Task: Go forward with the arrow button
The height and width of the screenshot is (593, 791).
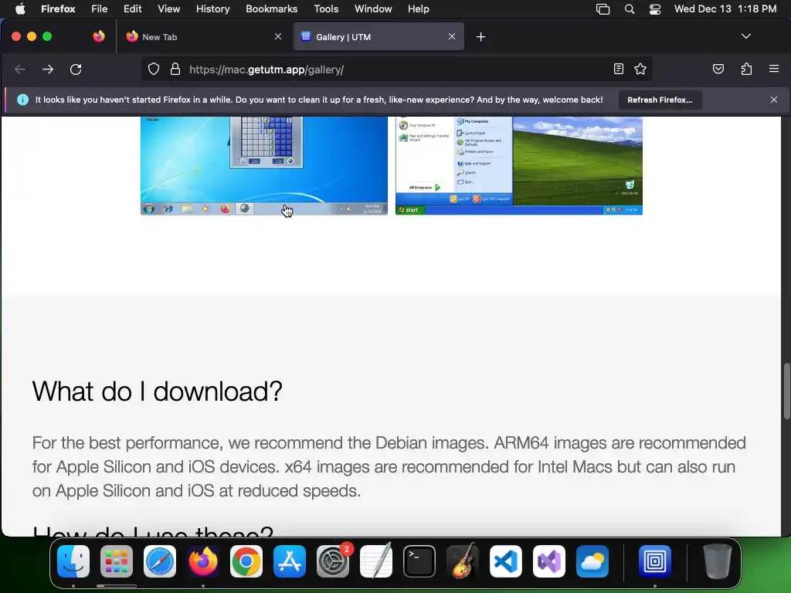Action: point(48,69)
